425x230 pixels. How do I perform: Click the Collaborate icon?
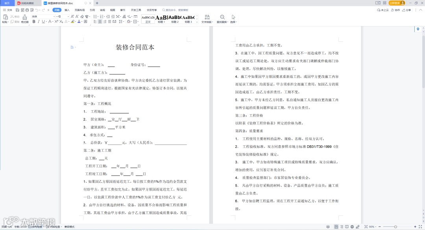click(x=395, y=10)
